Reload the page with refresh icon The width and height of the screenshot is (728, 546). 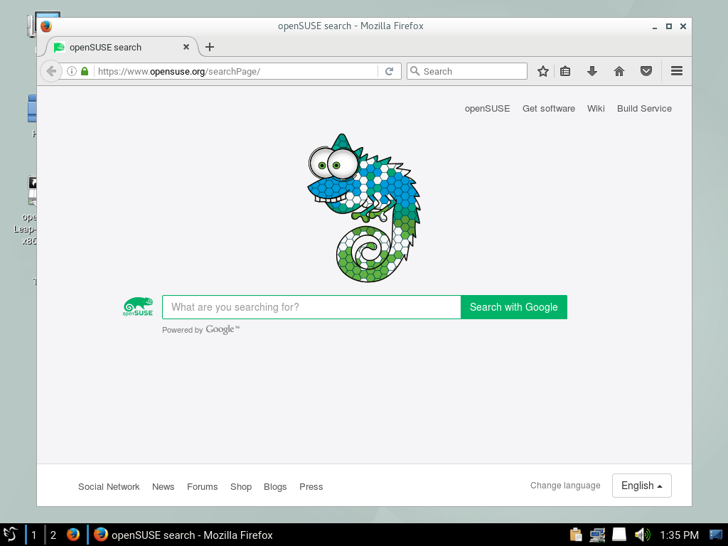coord(389,71)
